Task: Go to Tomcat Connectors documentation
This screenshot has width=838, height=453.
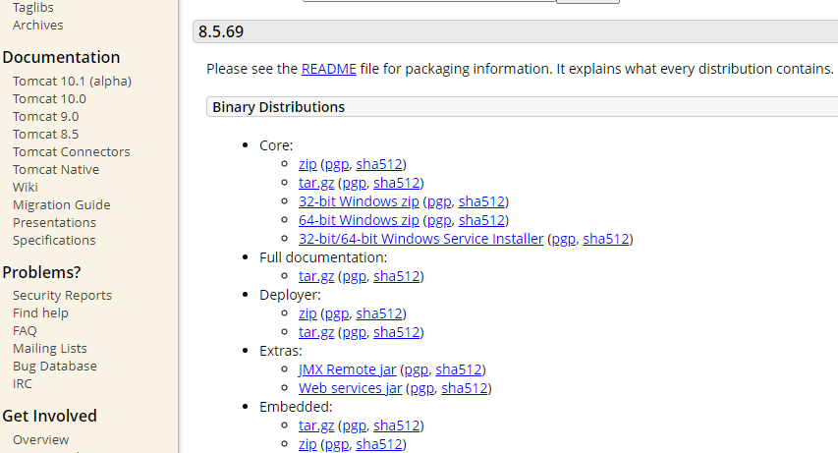Action: [71, 152]
